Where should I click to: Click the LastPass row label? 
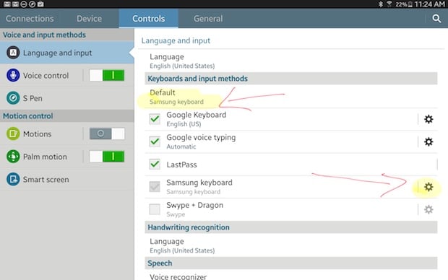[x=181, y=165]
